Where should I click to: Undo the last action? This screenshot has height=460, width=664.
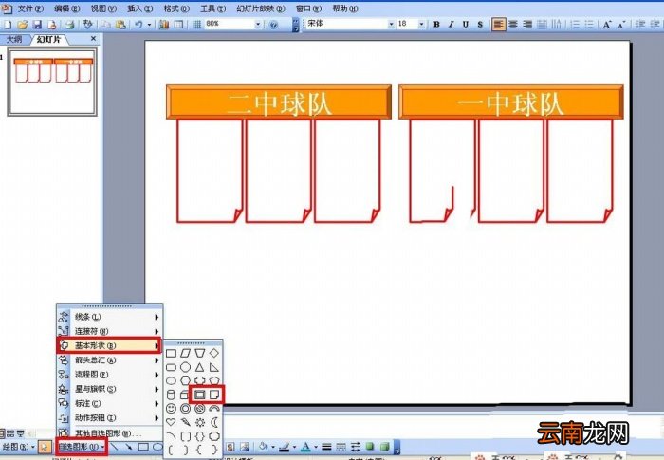click(x=138, y=25)
